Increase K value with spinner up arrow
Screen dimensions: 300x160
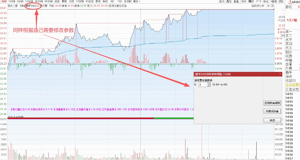[209, 84]
